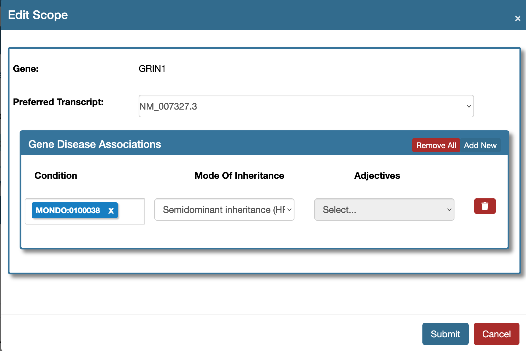Submit the scope changes

coord(445,334)
